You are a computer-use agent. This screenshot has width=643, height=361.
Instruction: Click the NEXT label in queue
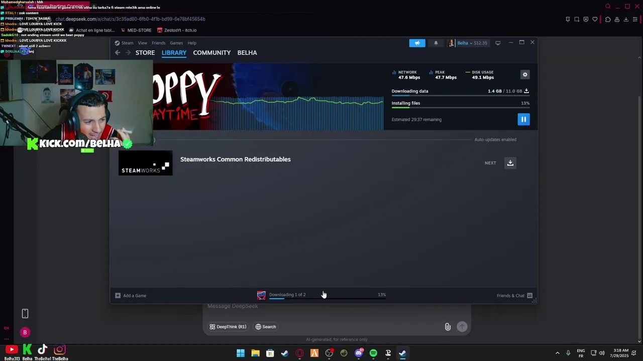[x=490, y=163]
